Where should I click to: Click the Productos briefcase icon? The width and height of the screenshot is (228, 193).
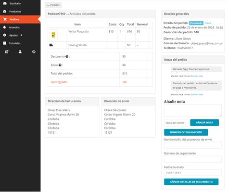5,12
